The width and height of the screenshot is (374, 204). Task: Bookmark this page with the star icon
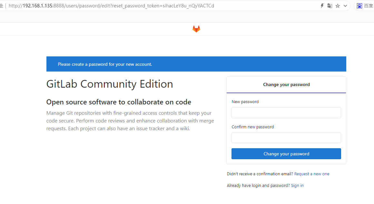[x=338, y=6]
